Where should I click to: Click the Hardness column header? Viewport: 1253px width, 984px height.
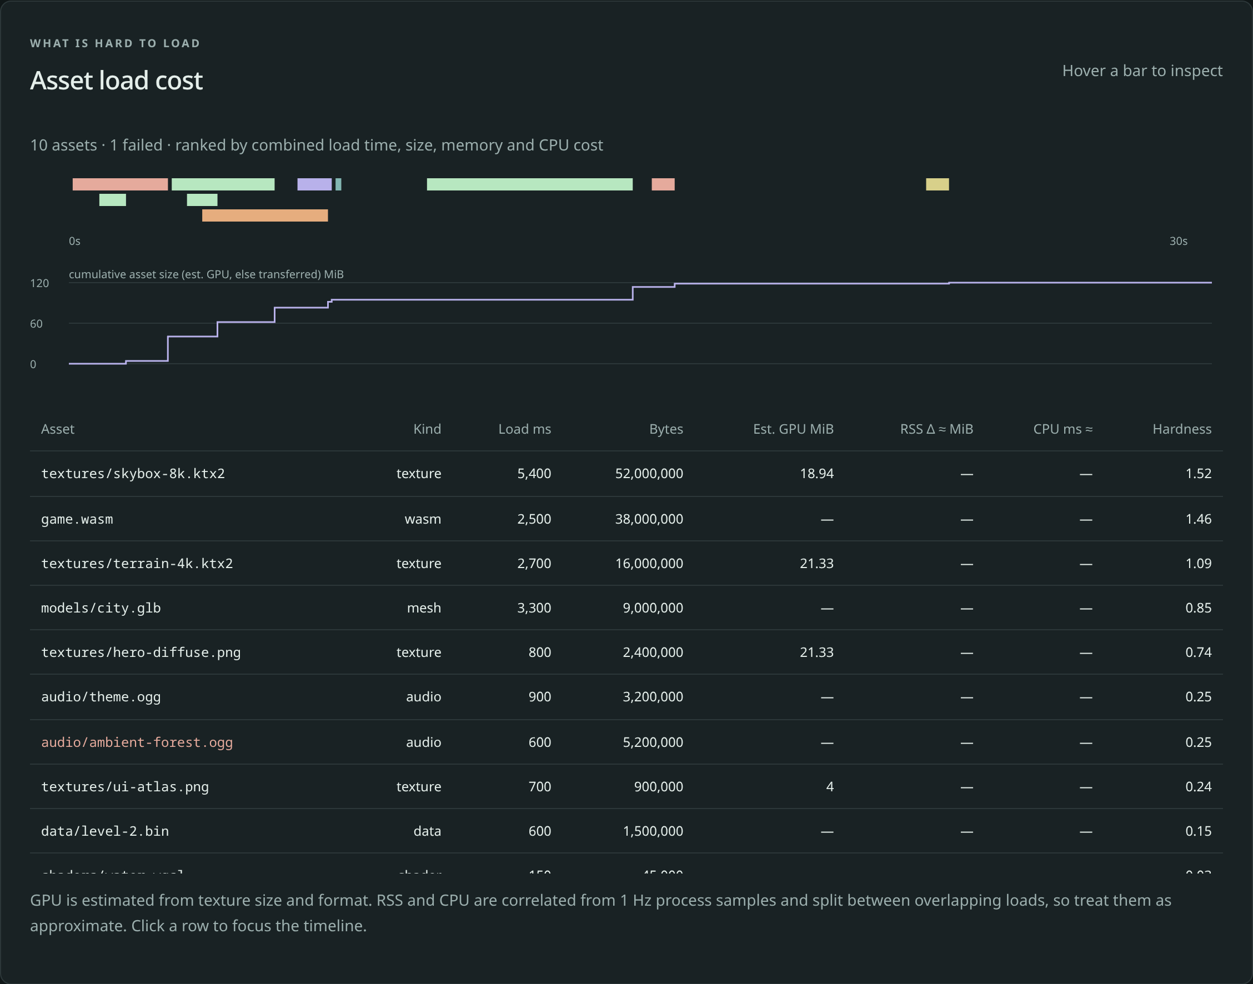click(x=1181, y=429)
